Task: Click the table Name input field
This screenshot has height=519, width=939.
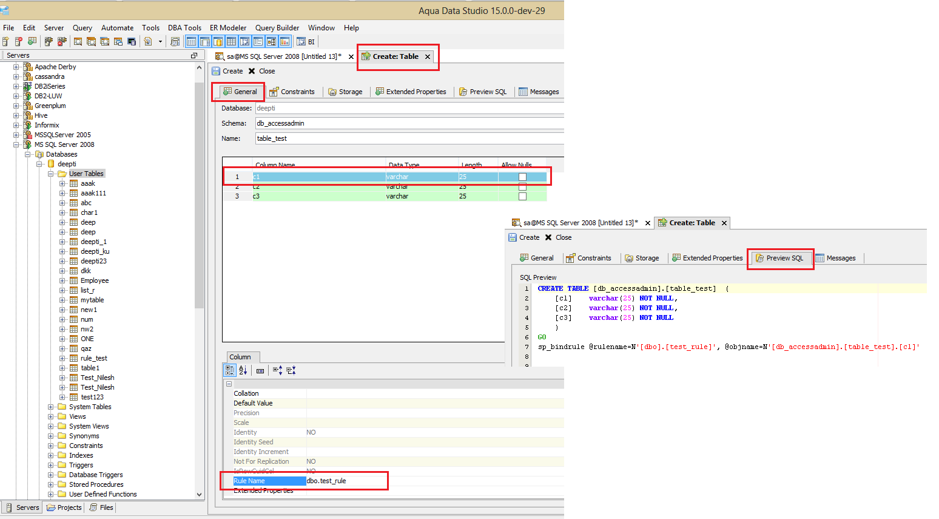Action: pos(409,138)
